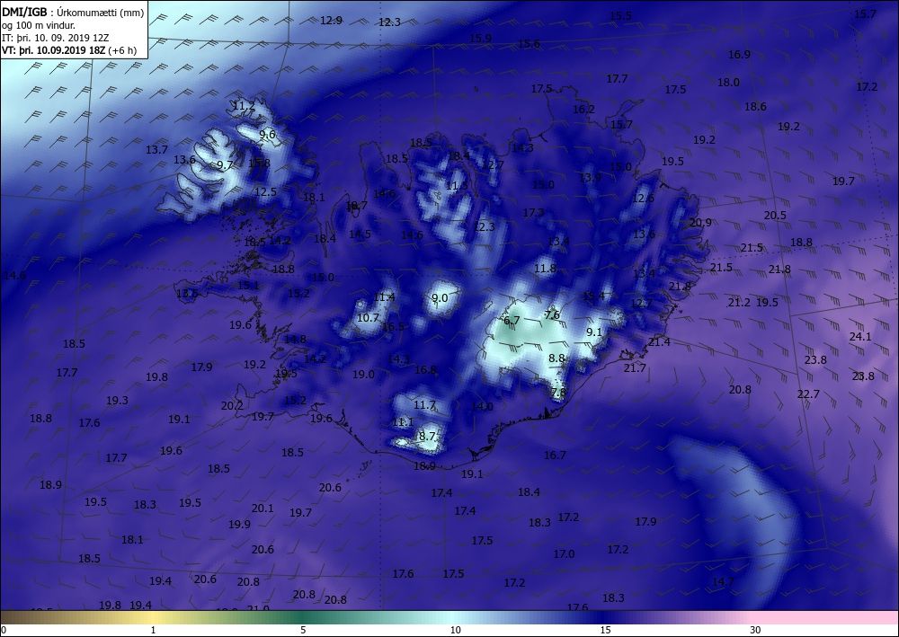Click the colorbar label 1
The image size is (899, 637).
(x=153, y=630)
